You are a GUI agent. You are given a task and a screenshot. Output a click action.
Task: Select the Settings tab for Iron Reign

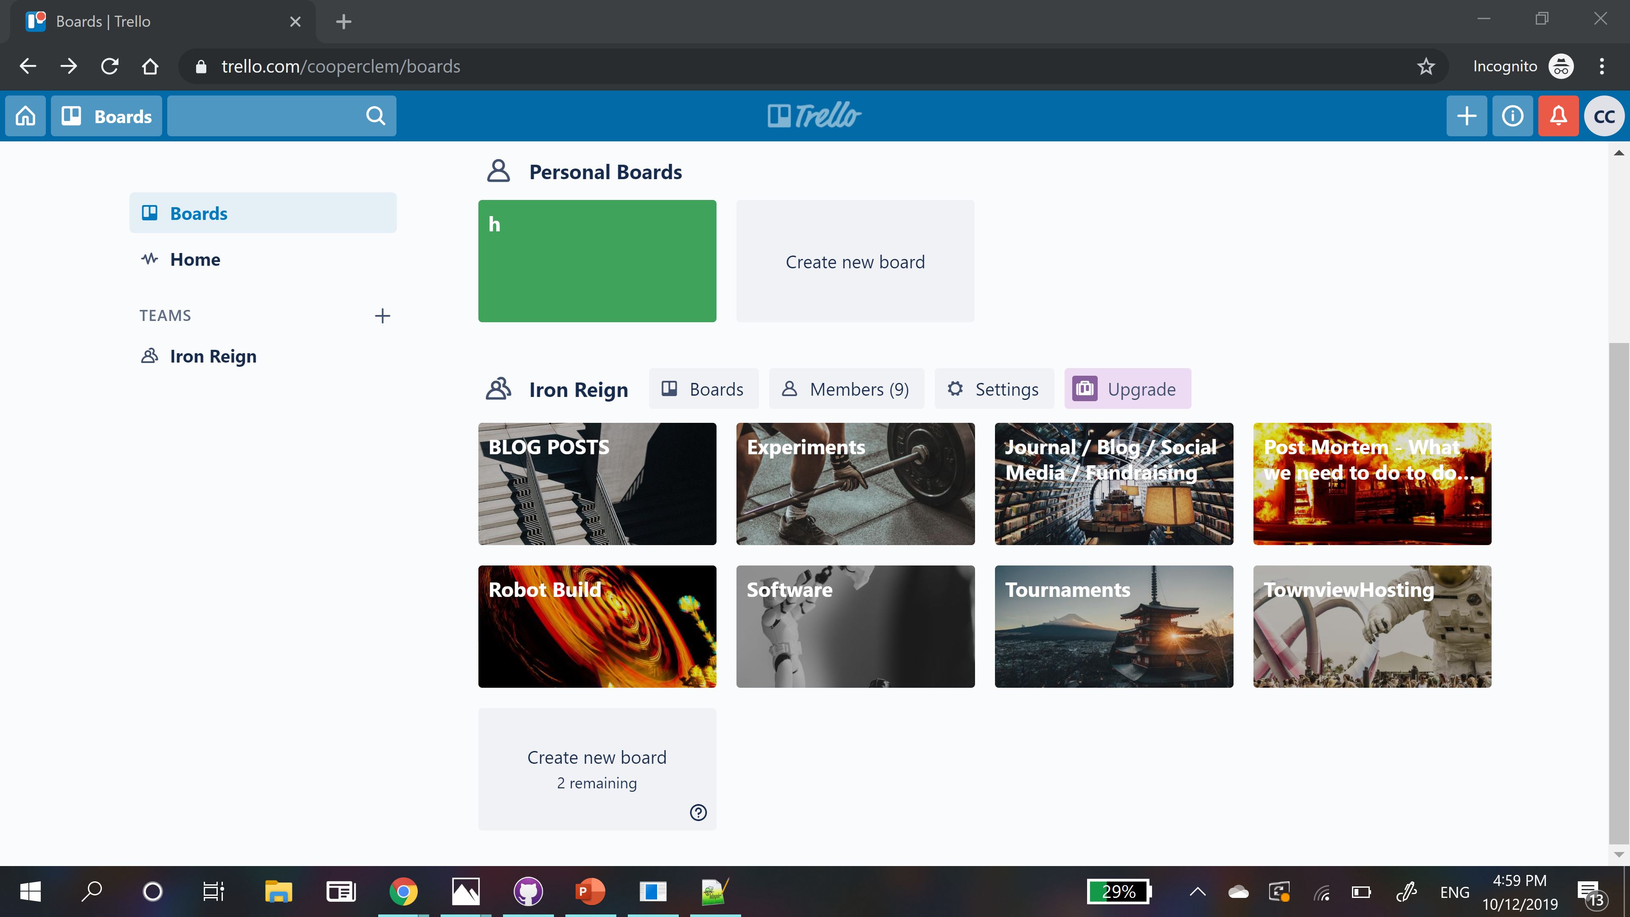[x=992, y=388]
